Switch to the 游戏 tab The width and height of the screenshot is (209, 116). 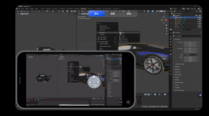[129, 14]
